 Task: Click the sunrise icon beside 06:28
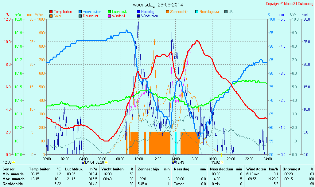[106, 162]
